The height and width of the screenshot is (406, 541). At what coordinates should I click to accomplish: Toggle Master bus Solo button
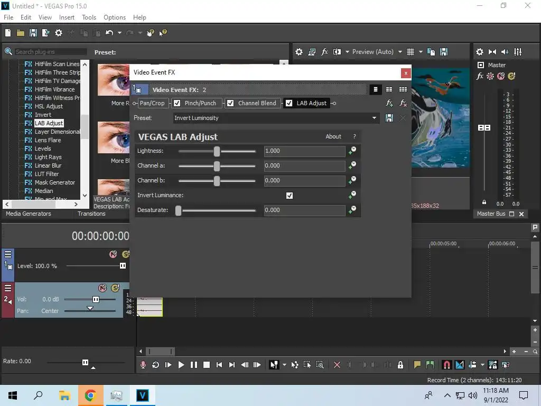point(511,76)
